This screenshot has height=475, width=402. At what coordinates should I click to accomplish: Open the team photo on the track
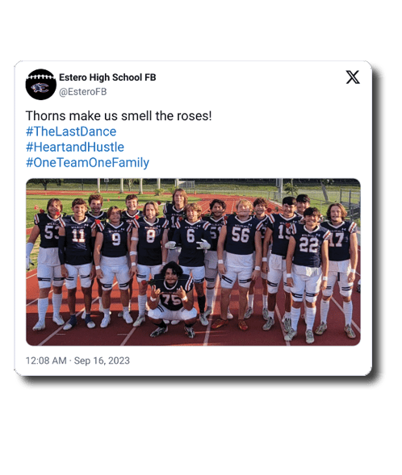coord(193,262)
